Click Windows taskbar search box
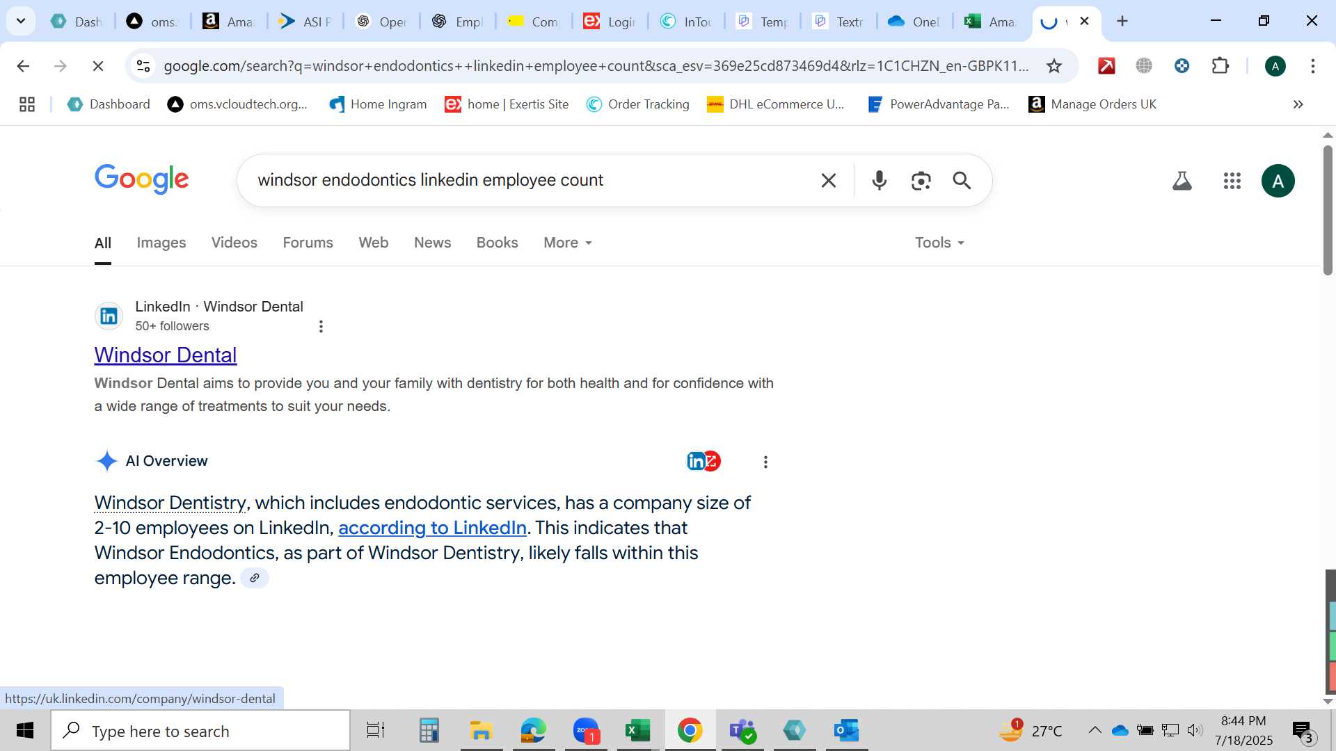The image size is (1336, 751). point(200,731)
